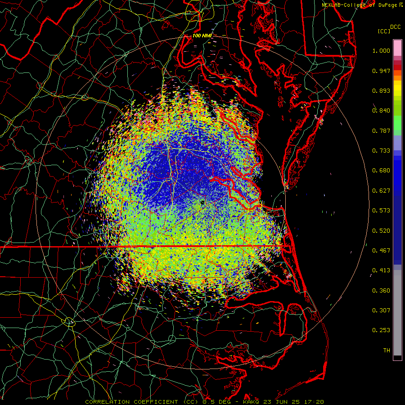Select the 0.680 scale value
405x405 pixels.
(381, 171)
